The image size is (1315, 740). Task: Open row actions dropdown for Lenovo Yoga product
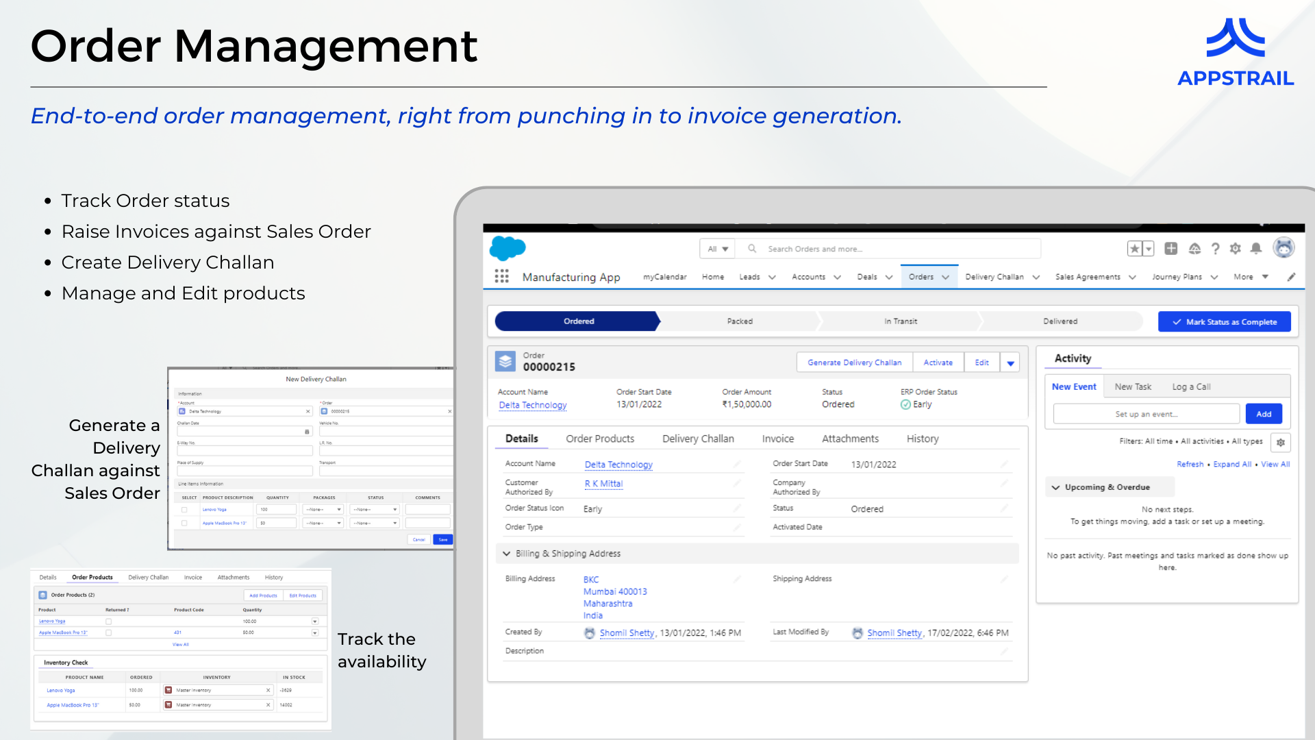point(315,621)
